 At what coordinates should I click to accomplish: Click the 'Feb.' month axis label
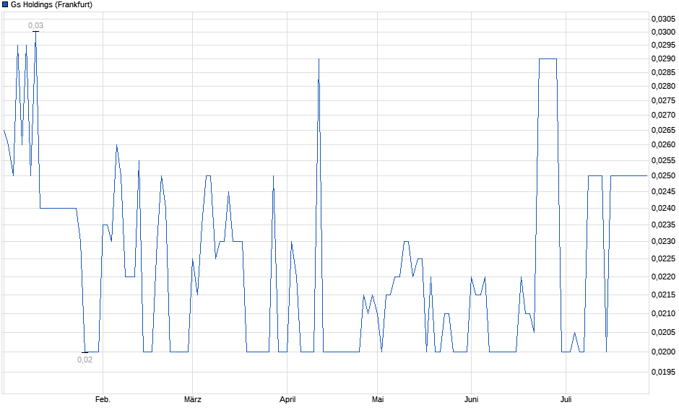point(103,399)
